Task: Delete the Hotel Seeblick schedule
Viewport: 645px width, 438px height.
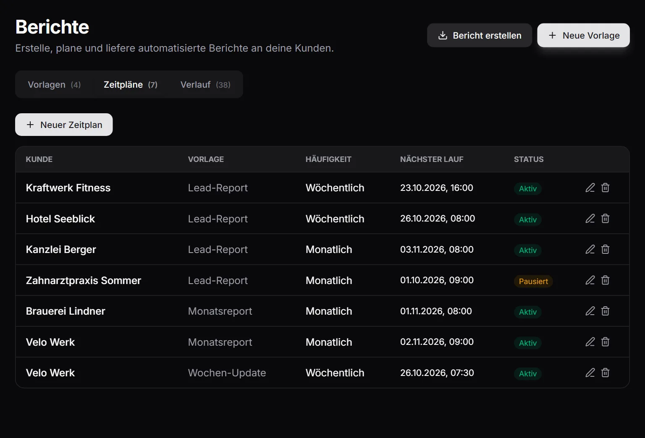Action: point(605,219)
